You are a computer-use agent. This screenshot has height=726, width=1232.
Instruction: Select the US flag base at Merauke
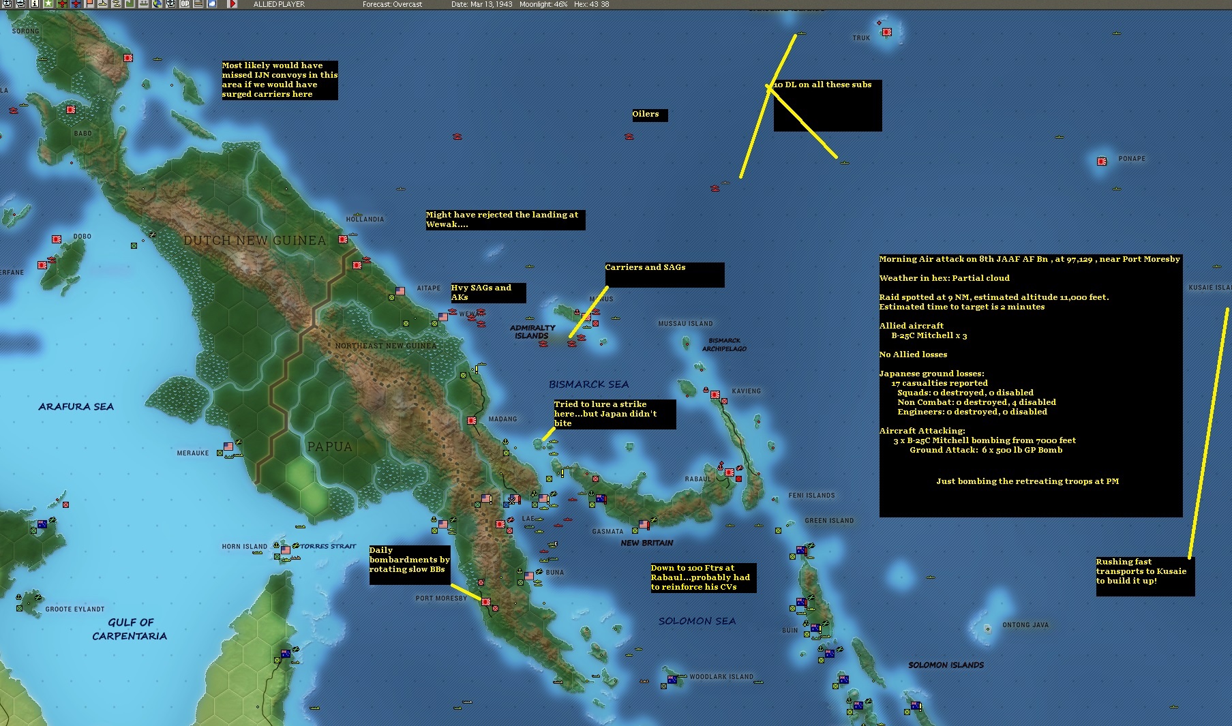(228, 447)
